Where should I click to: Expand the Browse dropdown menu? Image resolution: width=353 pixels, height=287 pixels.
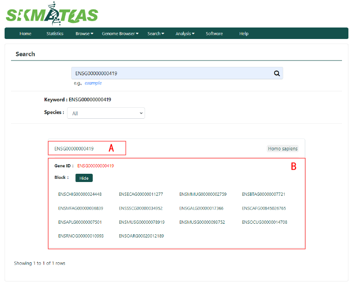(x=84, y=33)
